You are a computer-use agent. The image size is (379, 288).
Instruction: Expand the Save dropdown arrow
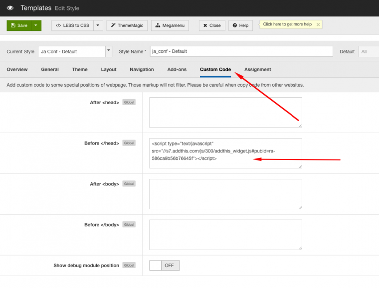click(x=36, y=25)
